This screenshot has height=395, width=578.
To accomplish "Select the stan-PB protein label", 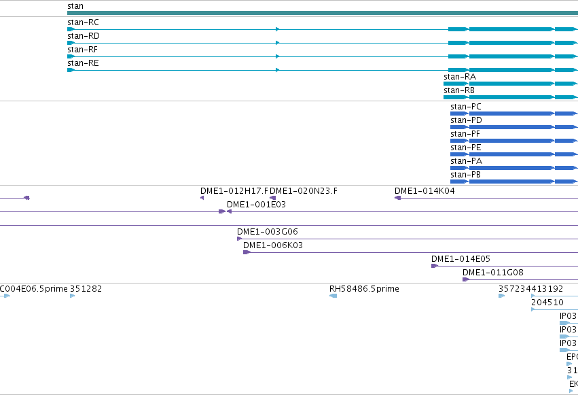I will pyautogui.click(x=465, y=175).
